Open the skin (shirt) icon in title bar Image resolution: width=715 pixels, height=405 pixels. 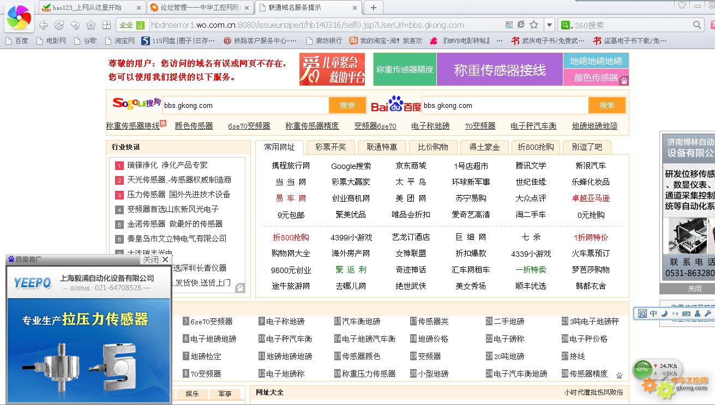[x=682, y=5]
